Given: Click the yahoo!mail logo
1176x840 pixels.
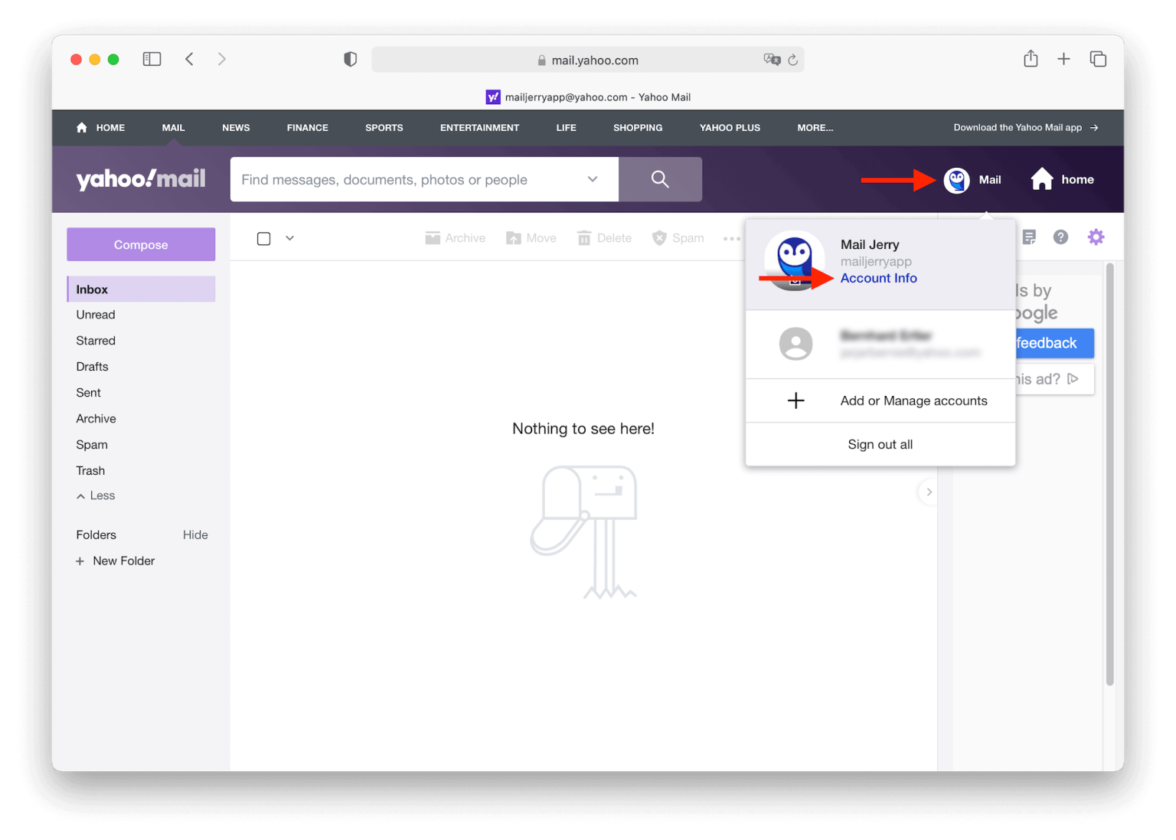Looking at the screenshot, I should pyautogui.click(x=141, y=179).
